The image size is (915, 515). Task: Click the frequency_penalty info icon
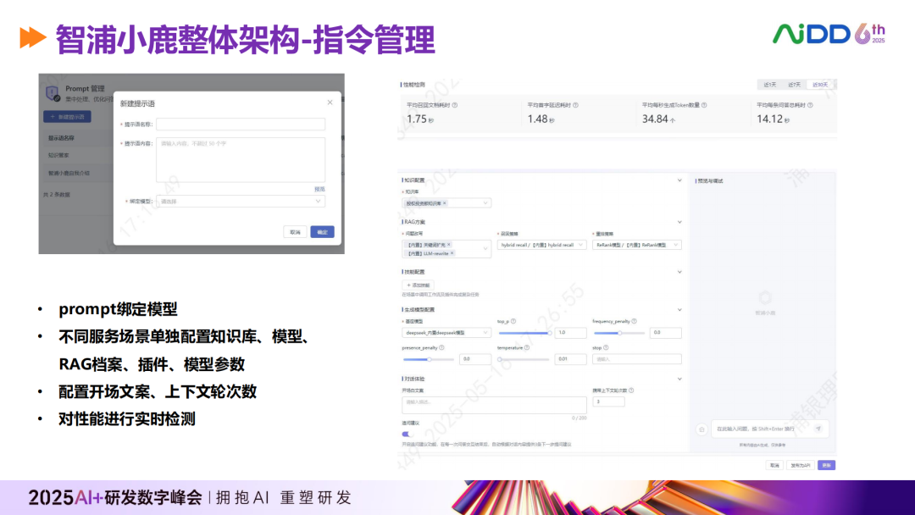point(635,321)
